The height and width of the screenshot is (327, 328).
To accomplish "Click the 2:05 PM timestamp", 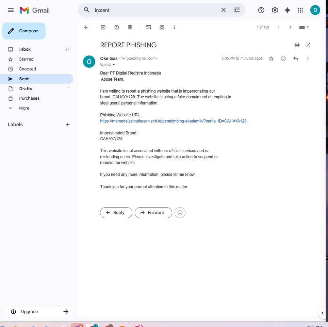I will pos(242,59).
